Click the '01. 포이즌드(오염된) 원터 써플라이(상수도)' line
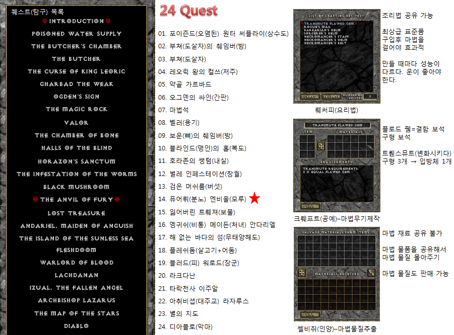The image size is (454, 335). tap(223, 34)
